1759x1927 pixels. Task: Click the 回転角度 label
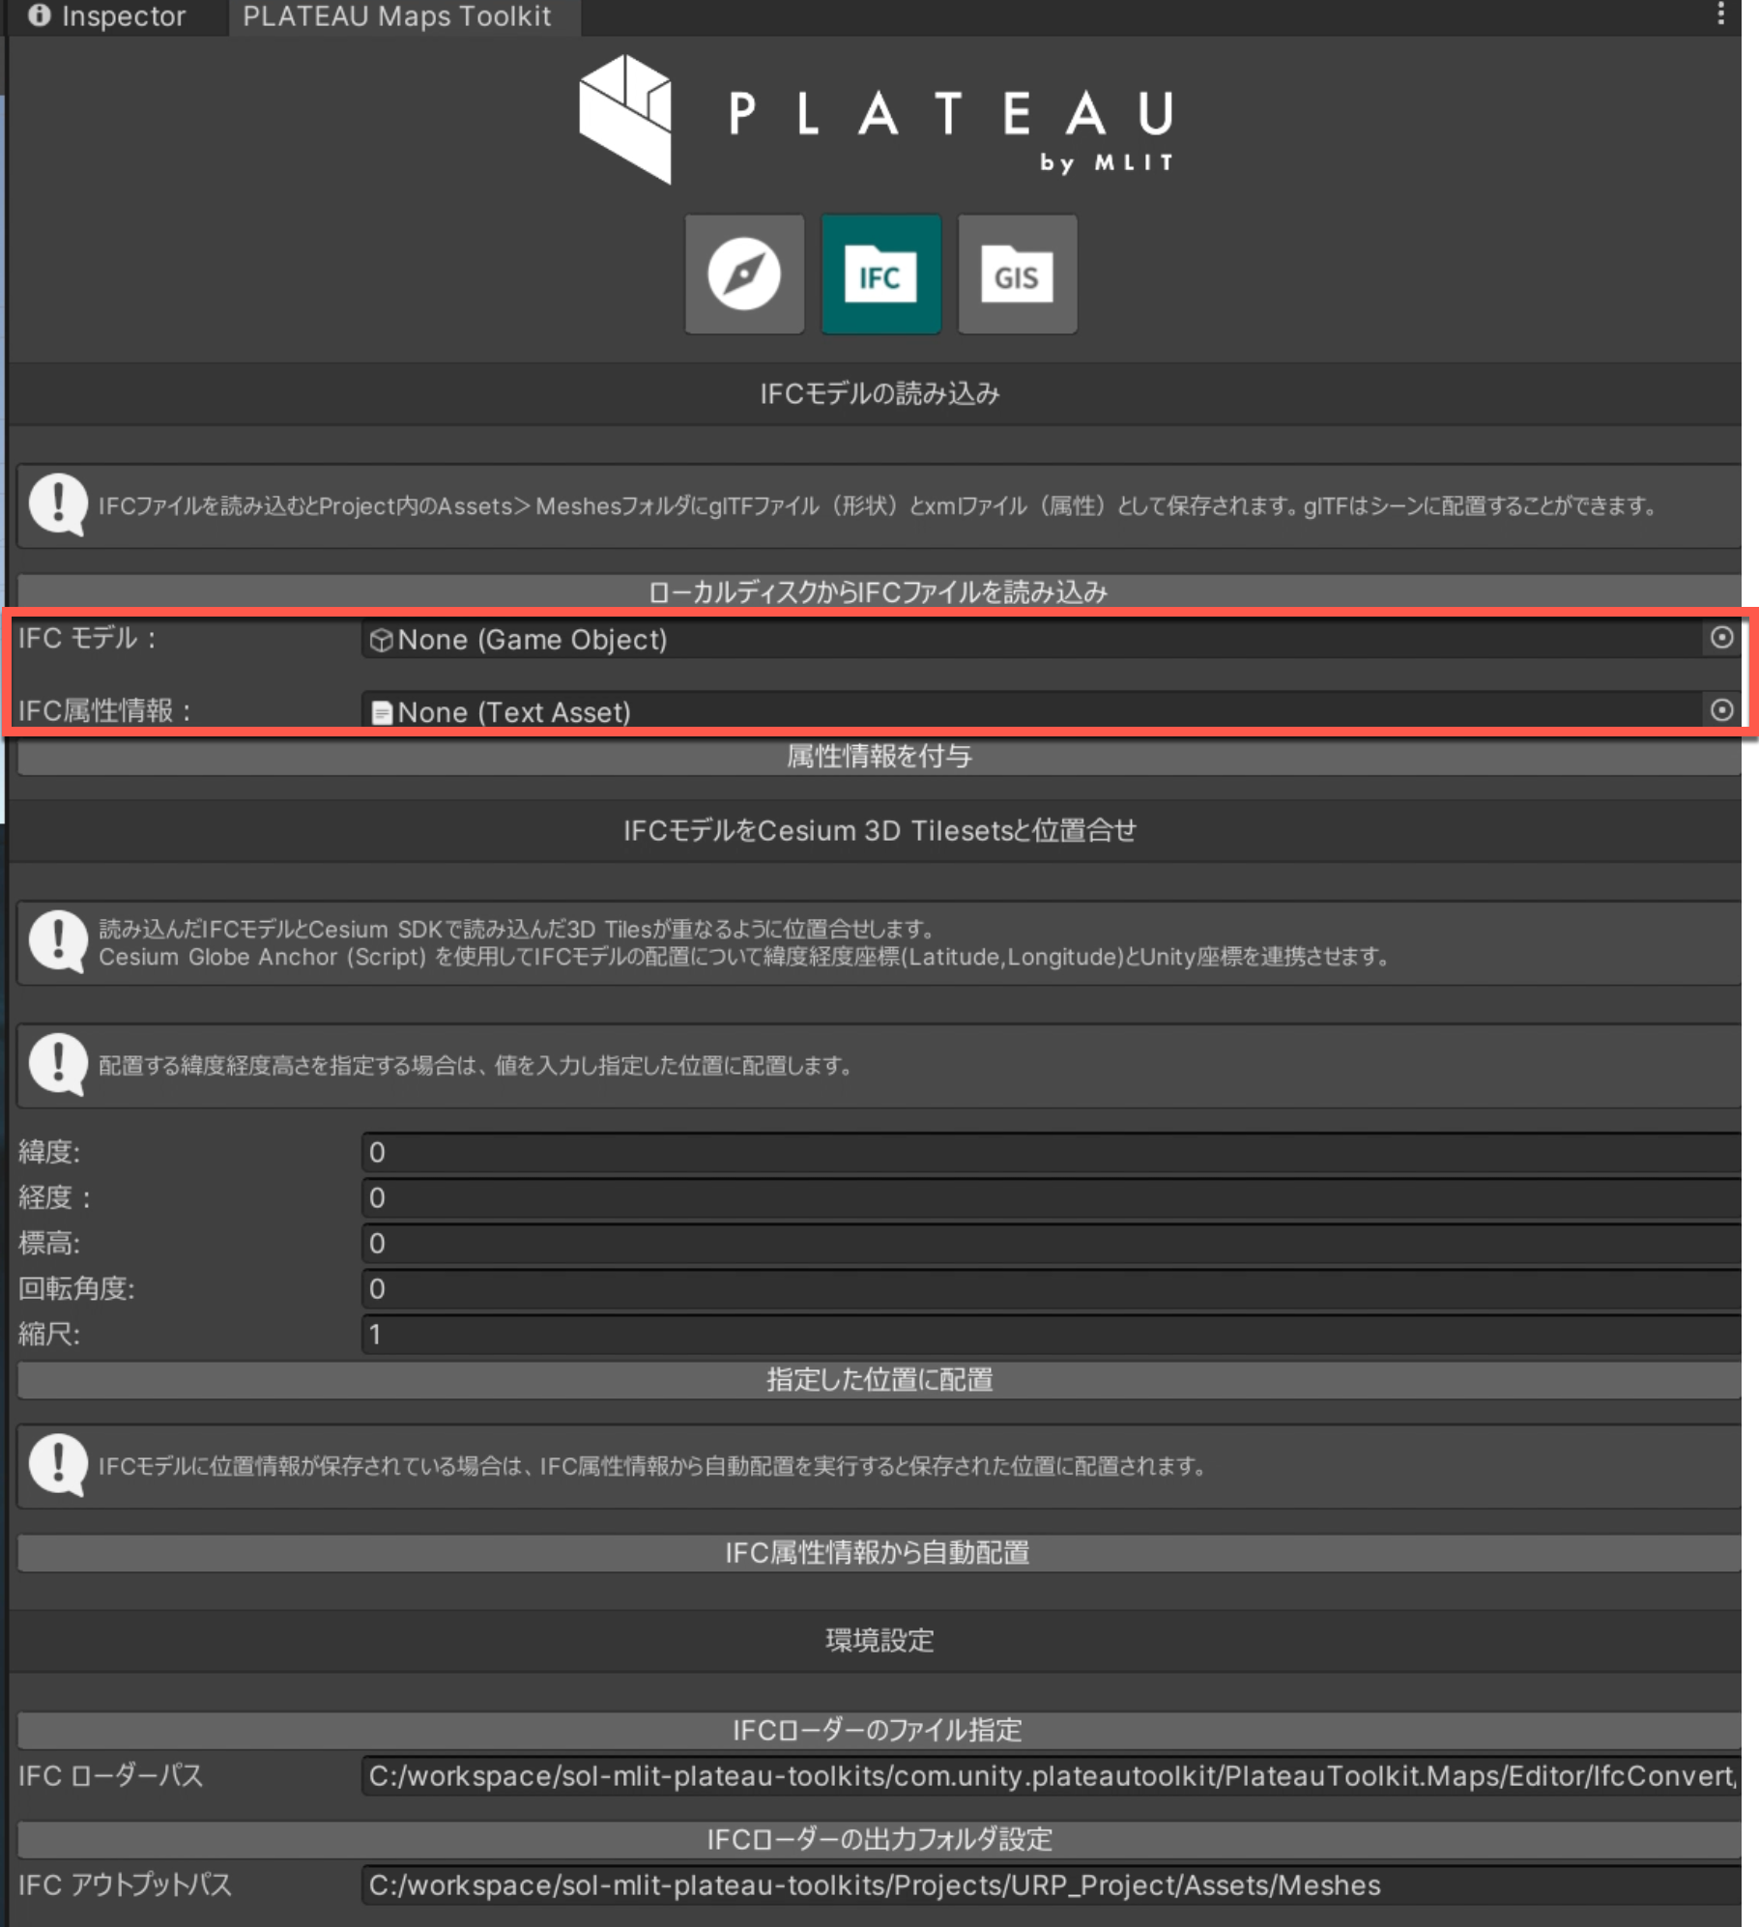coord(76,1288)
